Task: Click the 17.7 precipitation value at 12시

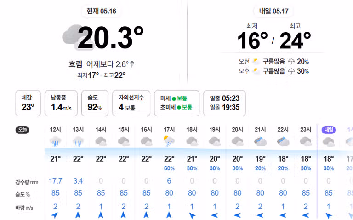Action: pos(55,181)
